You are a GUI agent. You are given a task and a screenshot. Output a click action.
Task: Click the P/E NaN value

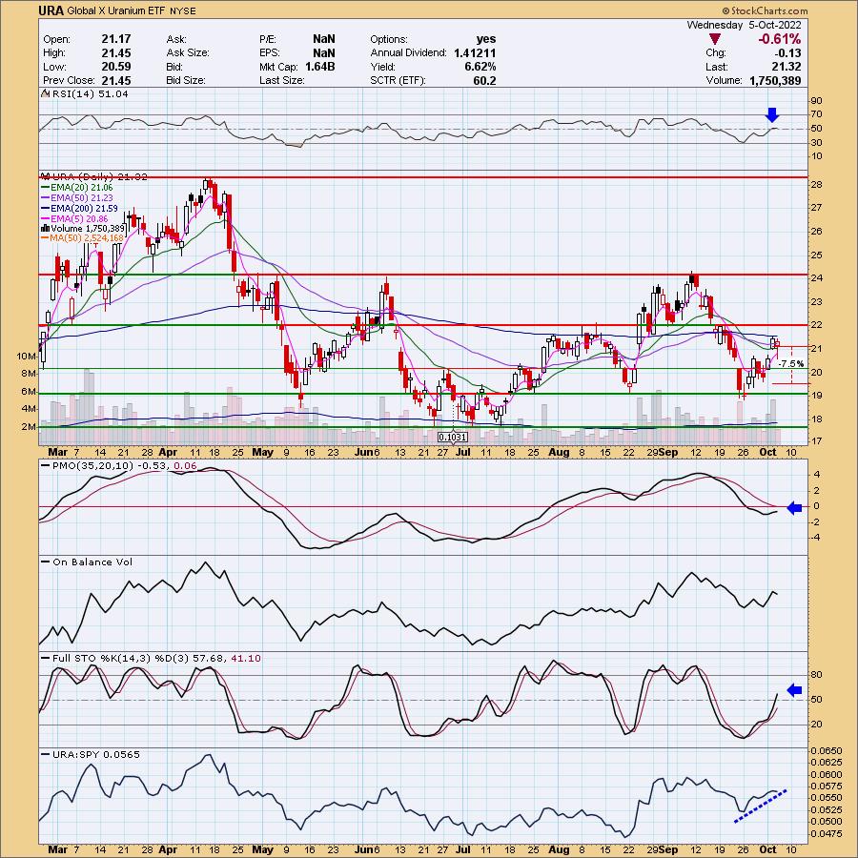324,39
